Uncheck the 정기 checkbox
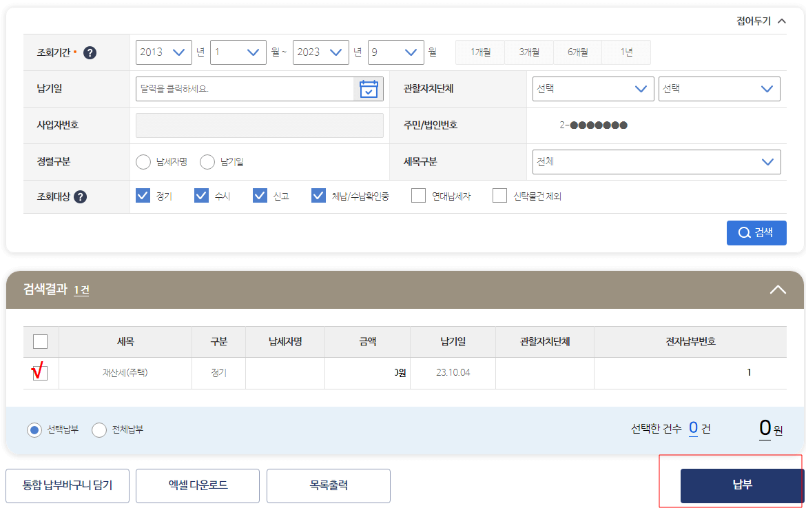 (143, 195)
